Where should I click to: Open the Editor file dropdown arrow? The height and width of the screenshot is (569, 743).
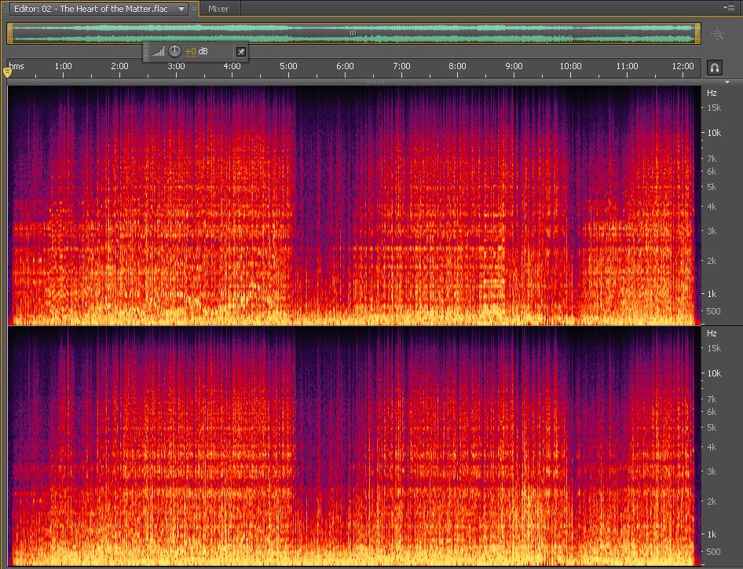point(181,9)
